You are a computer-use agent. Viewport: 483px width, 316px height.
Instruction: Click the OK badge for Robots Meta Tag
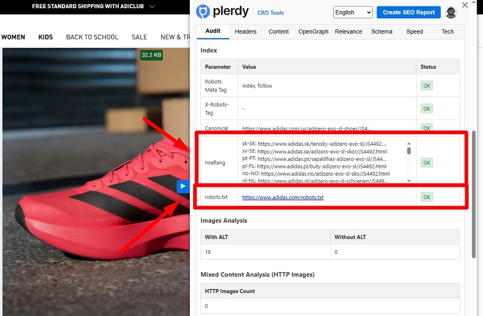(426, 85)
